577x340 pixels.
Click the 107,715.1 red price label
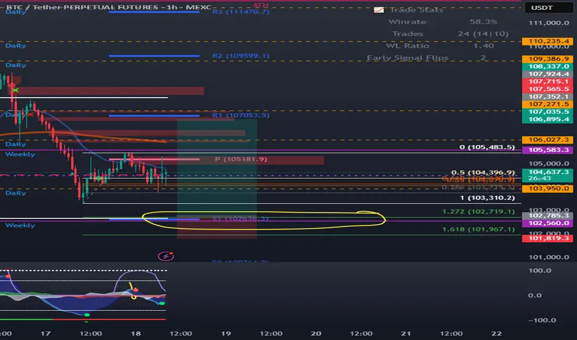click(x=547, y=82)
